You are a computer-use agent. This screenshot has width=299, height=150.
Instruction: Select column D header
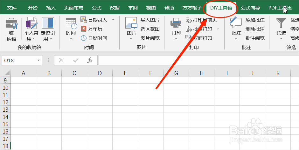click(x=100, y=73)
